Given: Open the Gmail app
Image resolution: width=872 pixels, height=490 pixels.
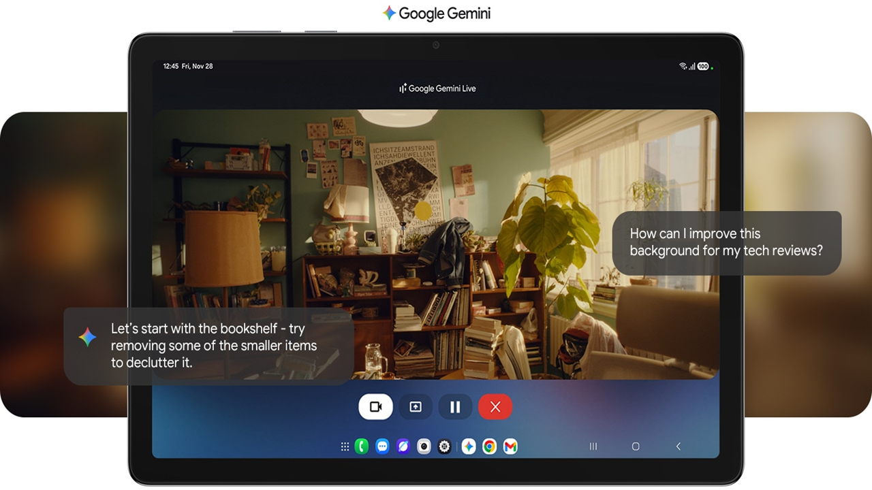Looking at the screenshot, I should 510,446.
